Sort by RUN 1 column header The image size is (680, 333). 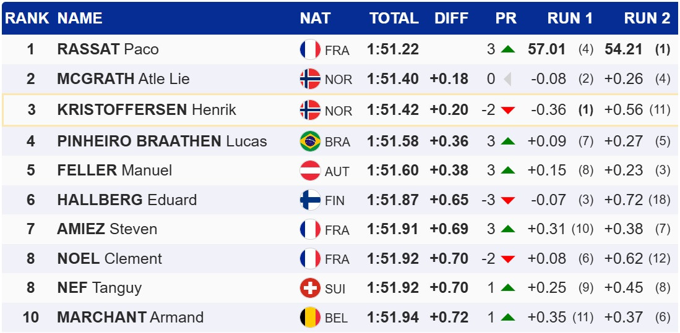pos(570,19)
